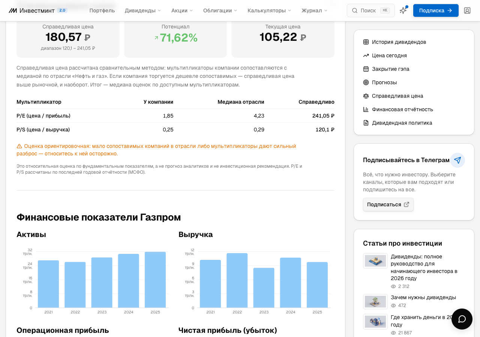480x337 pixels.
Task: Click the 2023 bar in Выручка chart
Action: (264, 288)
